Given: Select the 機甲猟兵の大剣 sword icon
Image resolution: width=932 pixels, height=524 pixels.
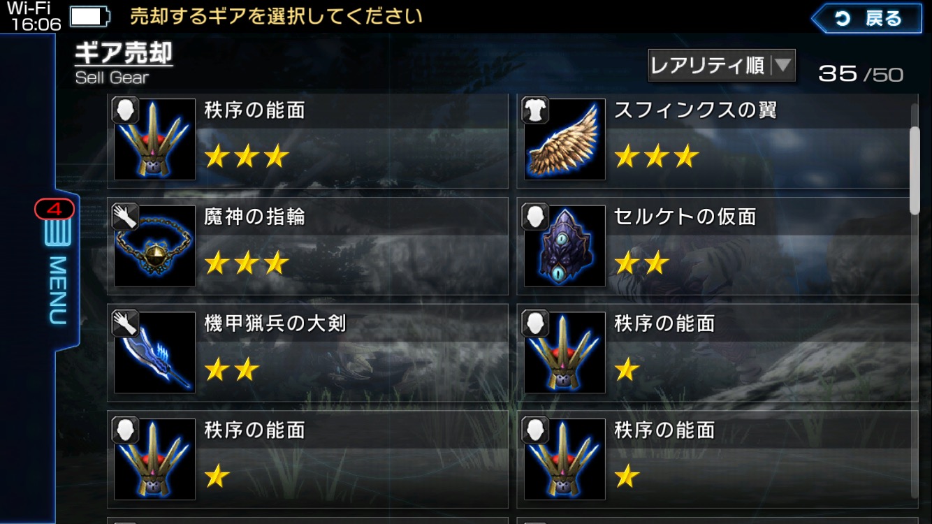Looking at the screenshot, I should point(154,352).
